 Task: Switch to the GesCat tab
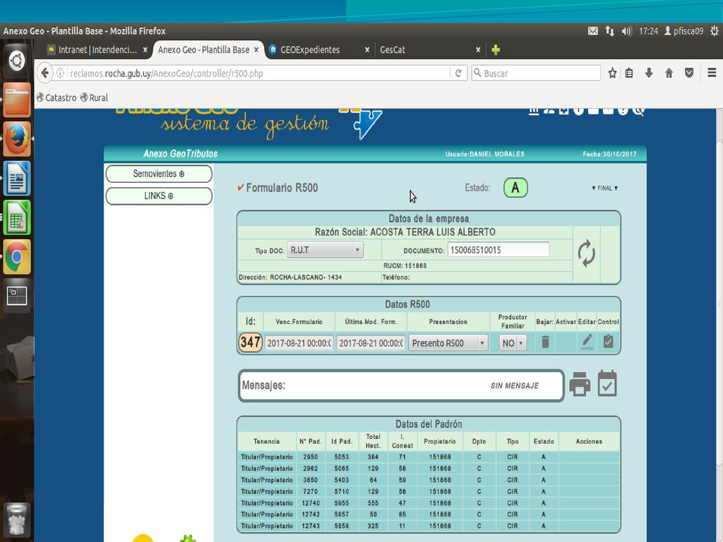point(393,50)
